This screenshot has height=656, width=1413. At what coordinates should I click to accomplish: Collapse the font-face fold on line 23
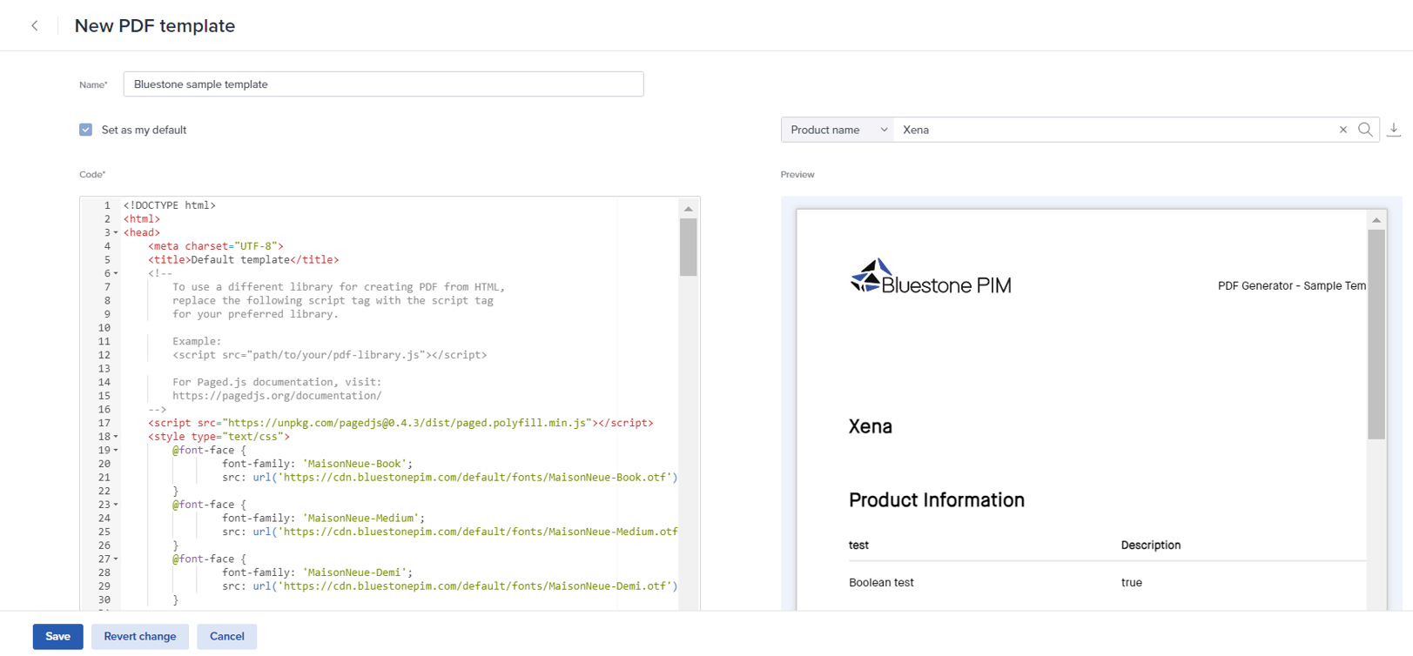point(116,505)
